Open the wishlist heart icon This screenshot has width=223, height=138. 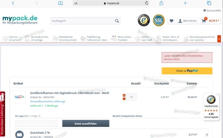(171, 21)
